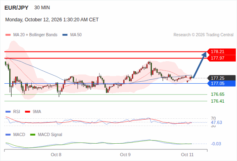Click the MA 50 legend label
Image resolution: width=237 pixels, height=161 pixels.
point(76,35)
